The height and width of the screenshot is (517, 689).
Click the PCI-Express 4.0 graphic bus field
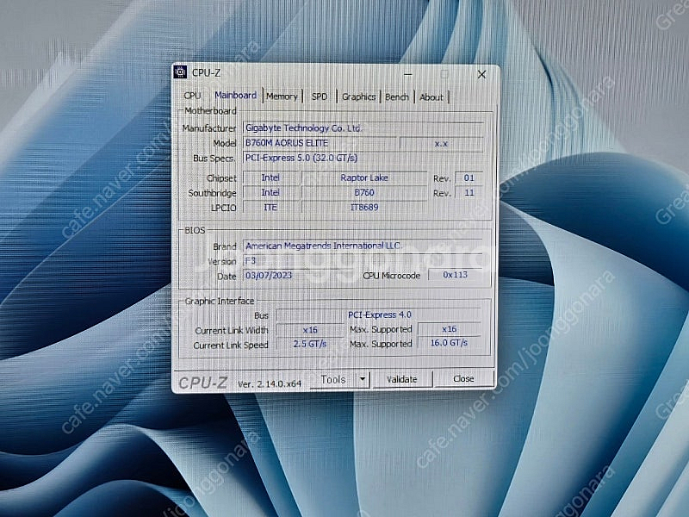point(379,315)
